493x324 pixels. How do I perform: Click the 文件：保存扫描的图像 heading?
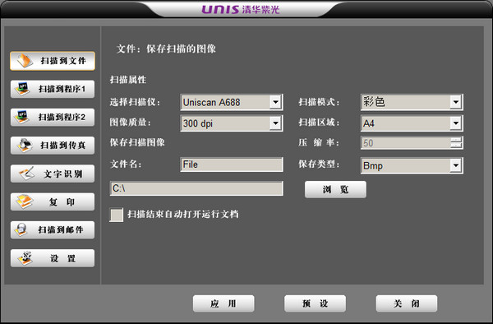pos(166,49)
